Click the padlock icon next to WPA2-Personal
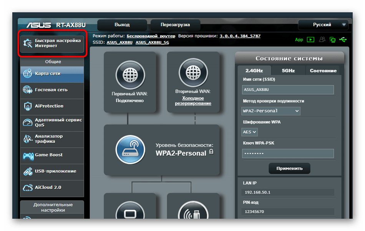 click(x=211, y=152)
